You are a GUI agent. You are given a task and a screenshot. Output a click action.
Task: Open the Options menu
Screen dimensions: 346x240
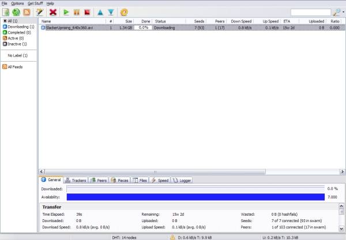coord(17,3)
